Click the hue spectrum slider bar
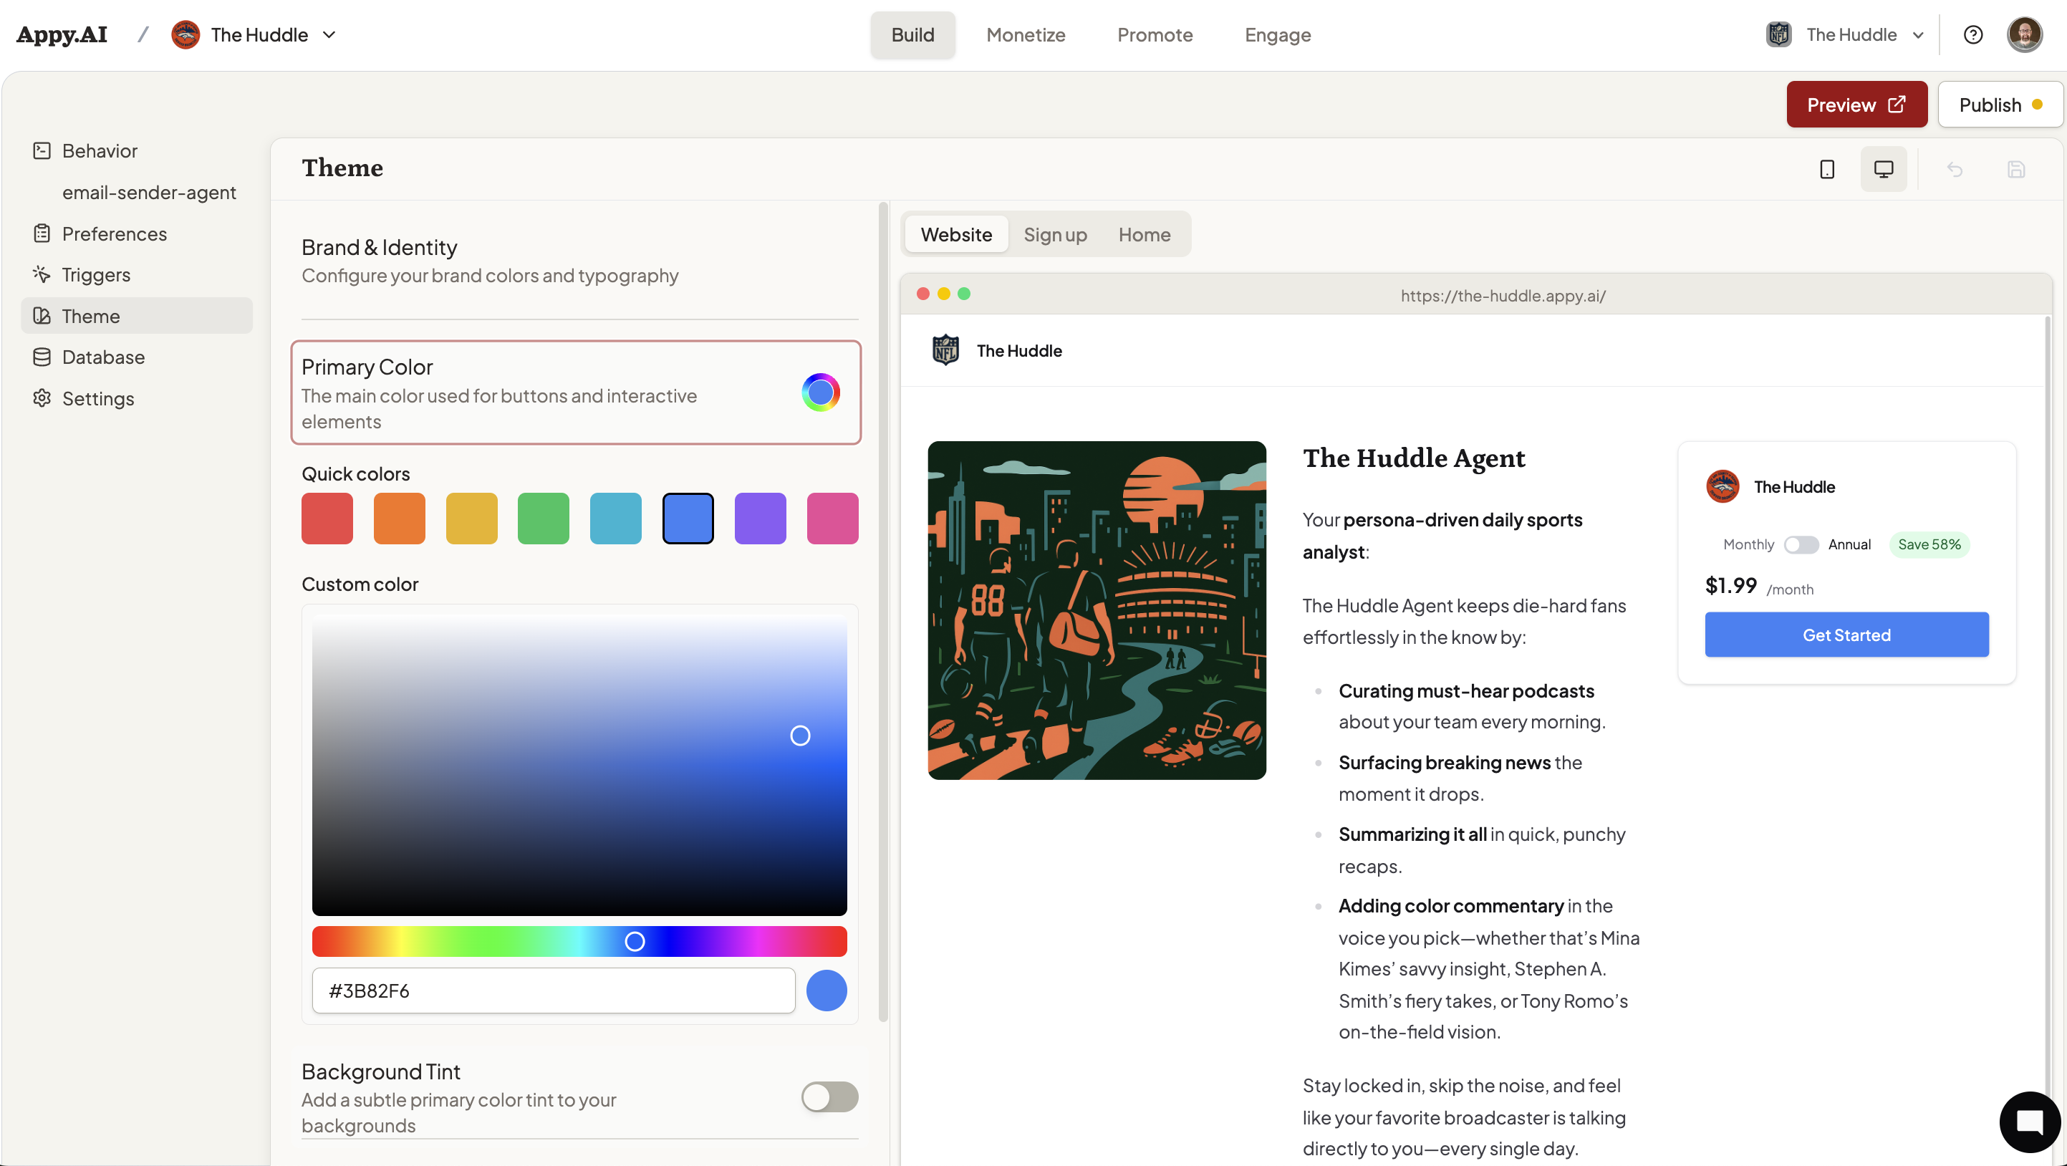The height and width of the screenshot is (1166, 2067). (x=579, y=941)
